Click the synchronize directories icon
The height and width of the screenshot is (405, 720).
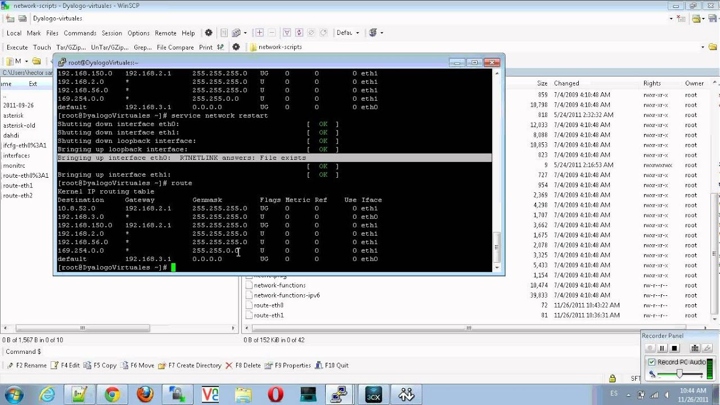(299, 33)
